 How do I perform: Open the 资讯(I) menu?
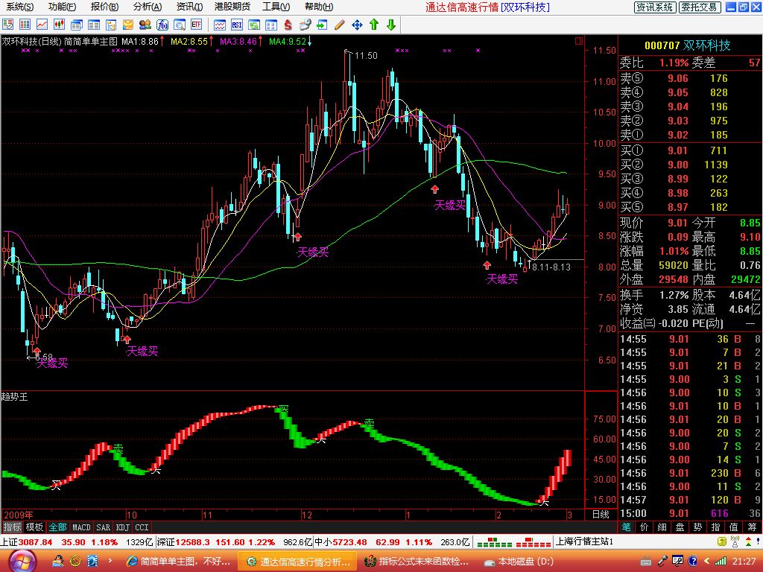click(190, 7)
